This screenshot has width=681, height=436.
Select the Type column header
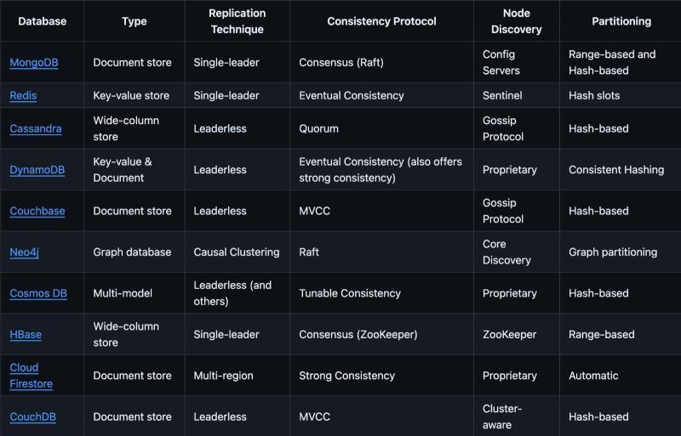(134, 21)
